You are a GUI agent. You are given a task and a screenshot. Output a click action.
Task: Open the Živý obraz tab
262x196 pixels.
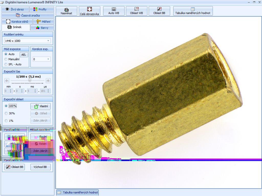pos(15,9)
